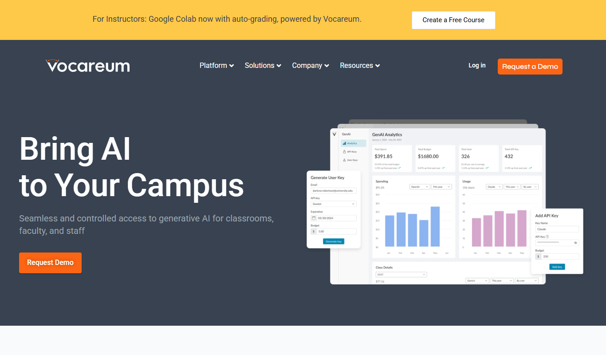The image size is (606, 355).
Task: Click Create a Free Course button
Action: click(453, 20)
